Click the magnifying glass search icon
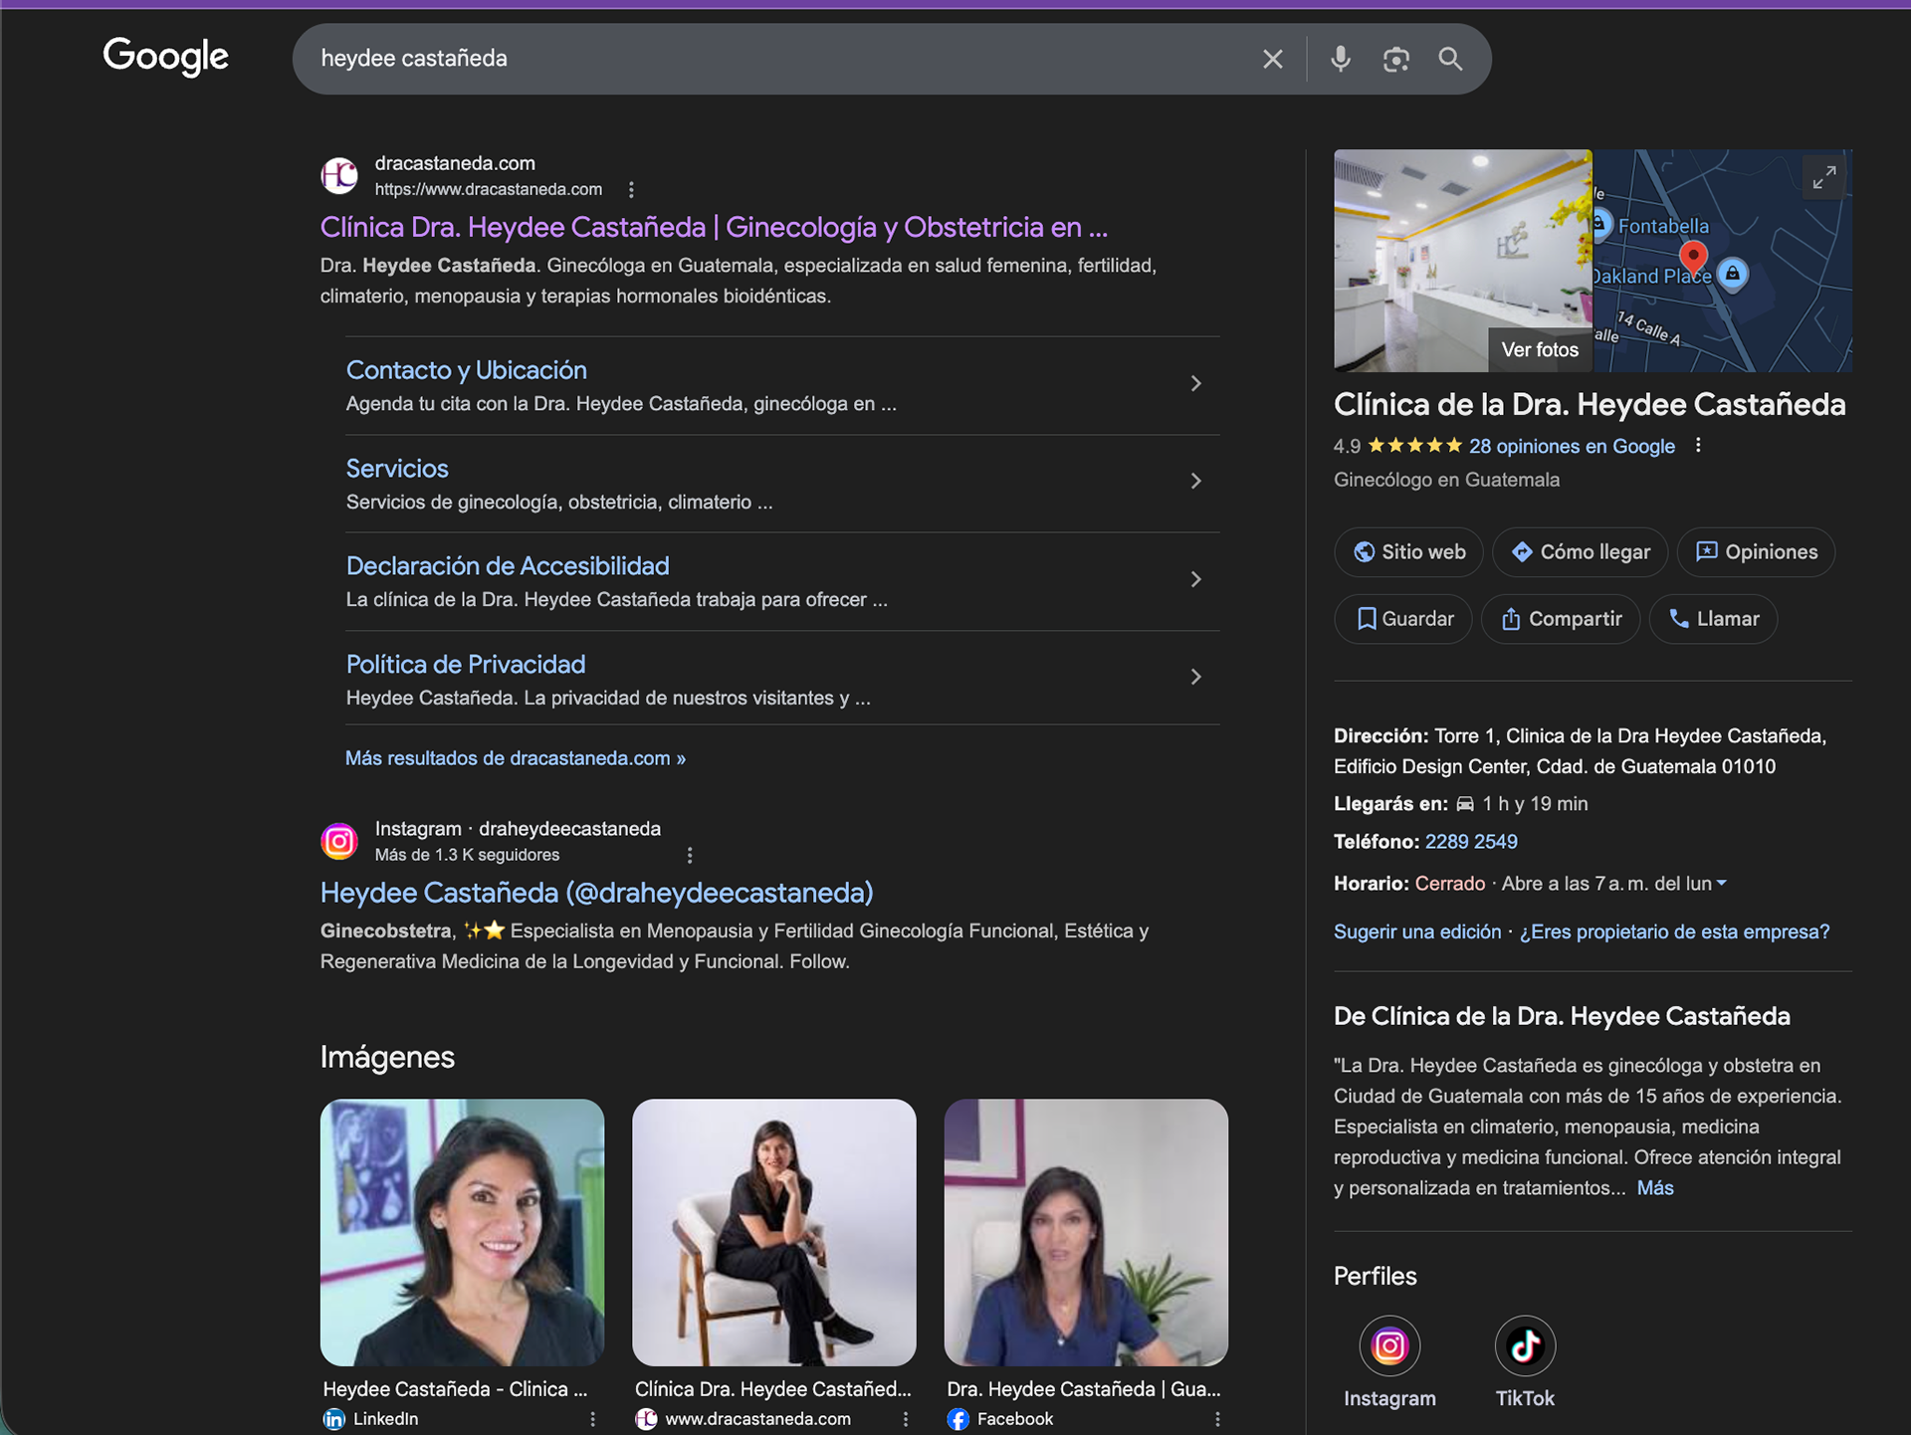Screen dimensions: 1911x1435 (x=1450, y=59)
